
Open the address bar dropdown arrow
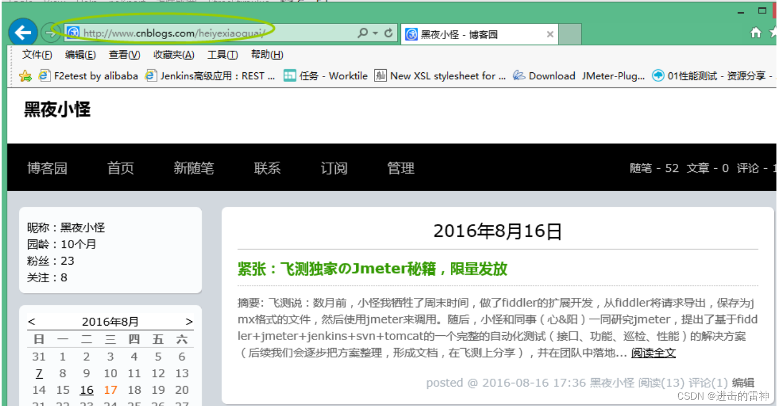pyautogui.click(x=376, y=34)
